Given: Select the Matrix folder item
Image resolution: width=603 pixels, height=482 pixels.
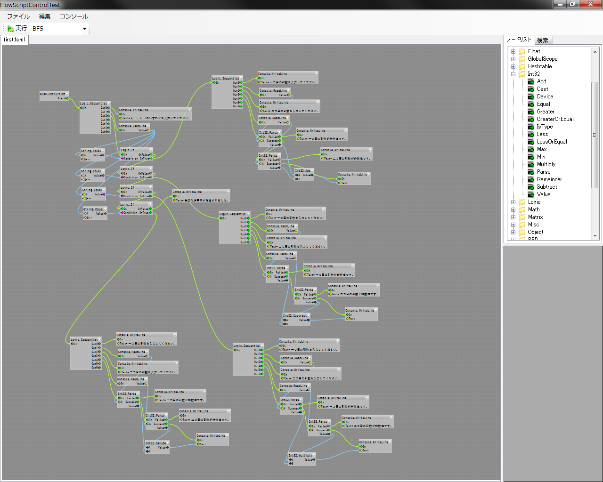Looking at the screenshot, I should (535, 217).
